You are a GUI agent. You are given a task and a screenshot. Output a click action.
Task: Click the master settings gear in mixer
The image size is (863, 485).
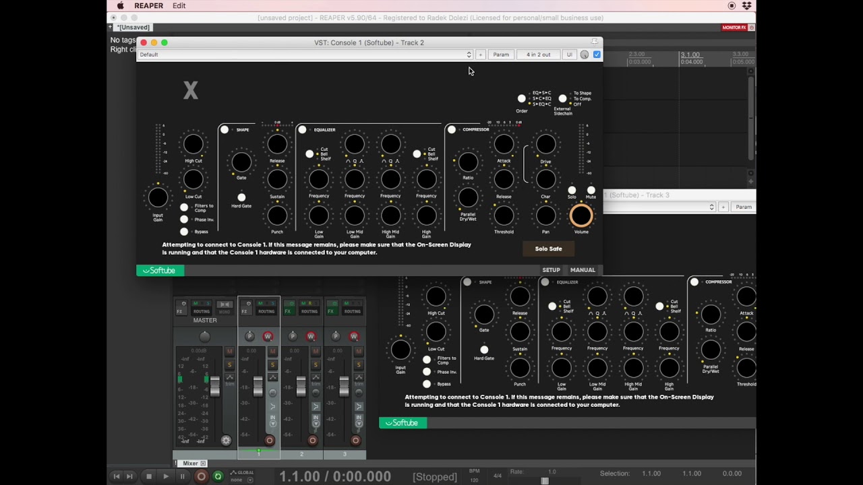click(226, 441)
